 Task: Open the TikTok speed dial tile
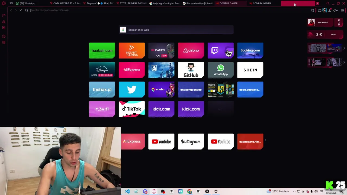(x=132, y=109)
